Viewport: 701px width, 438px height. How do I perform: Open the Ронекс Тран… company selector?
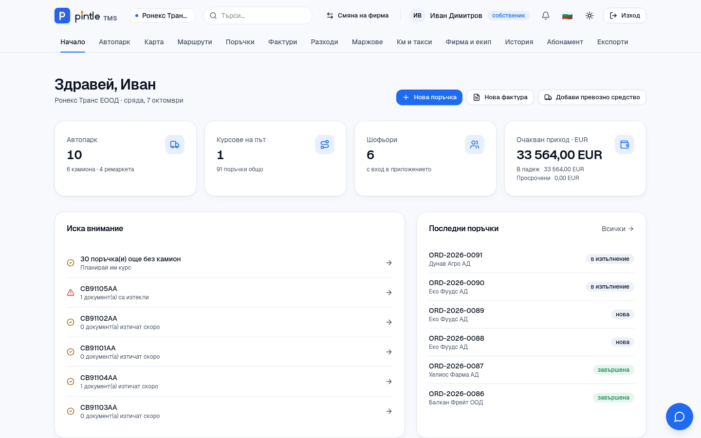pos(162,16)
